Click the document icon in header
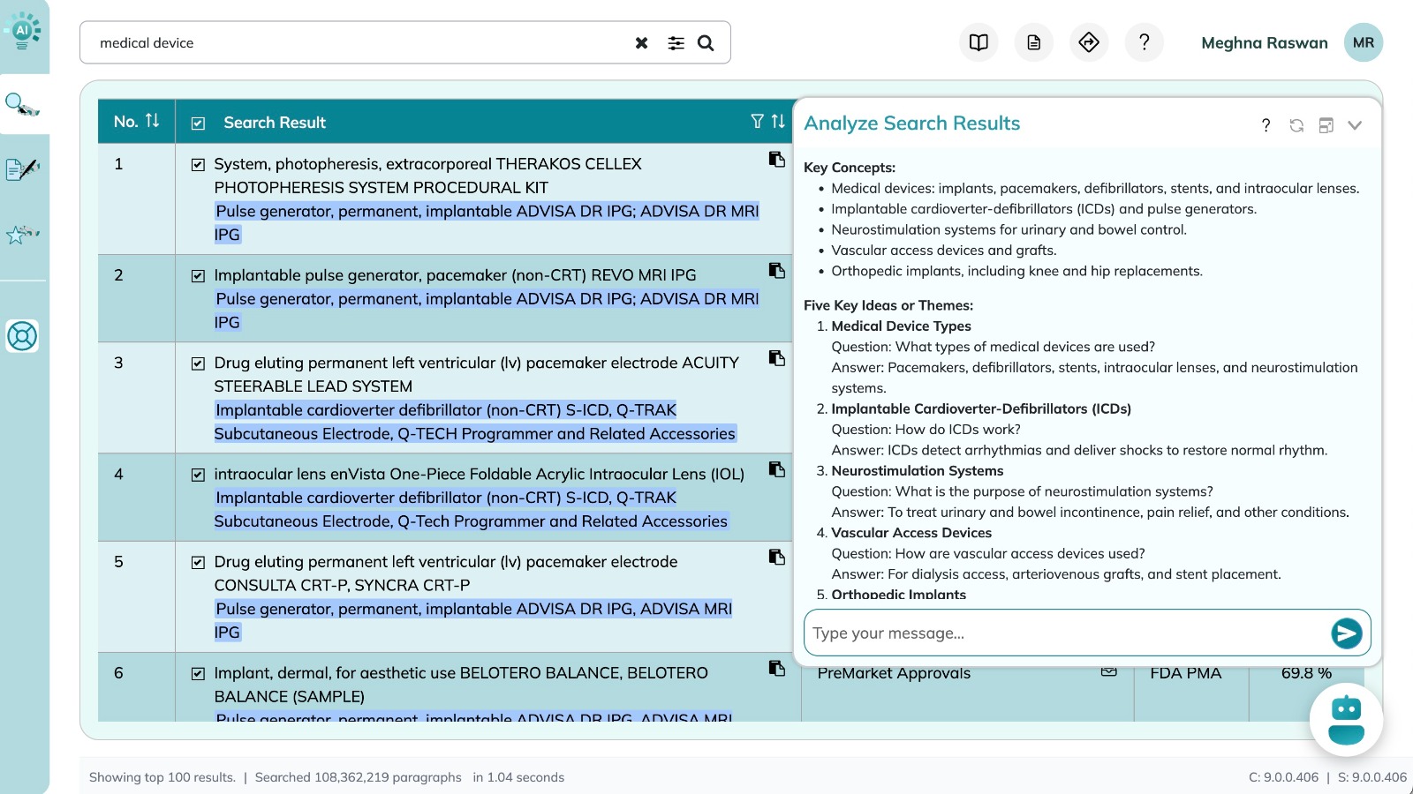This screenshot has height=794, width=1413. [x=1033, y=42]
